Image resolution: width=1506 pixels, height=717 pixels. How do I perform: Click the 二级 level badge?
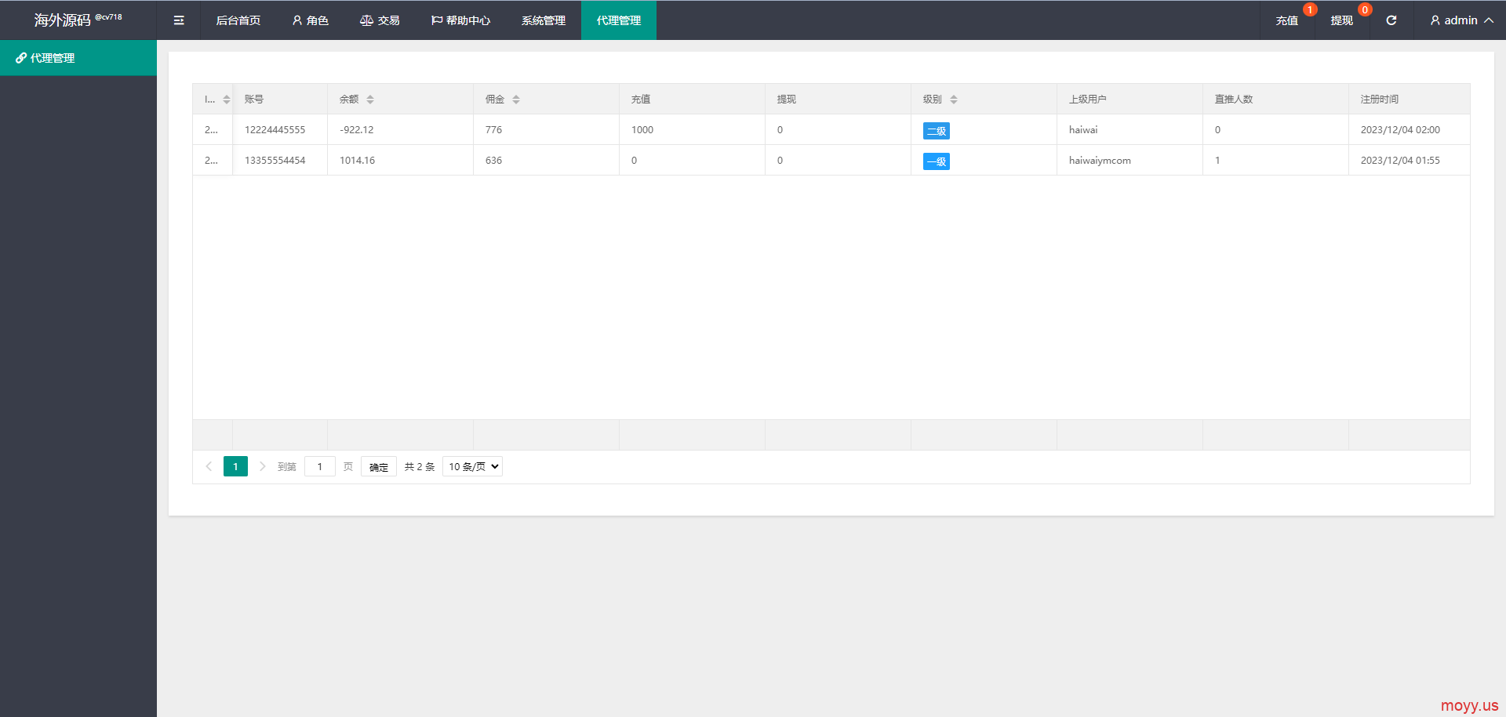pos(937,131)
